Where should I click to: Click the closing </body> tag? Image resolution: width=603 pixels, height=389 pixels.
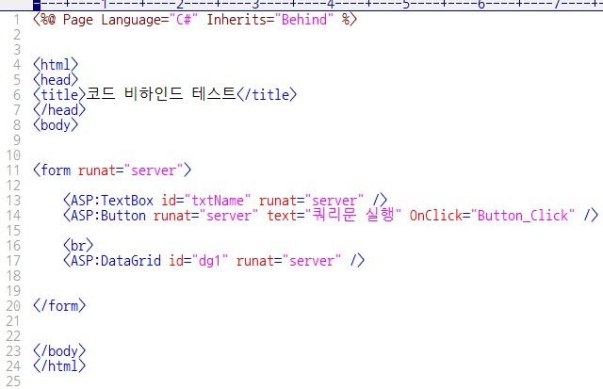tap(59, 351)
